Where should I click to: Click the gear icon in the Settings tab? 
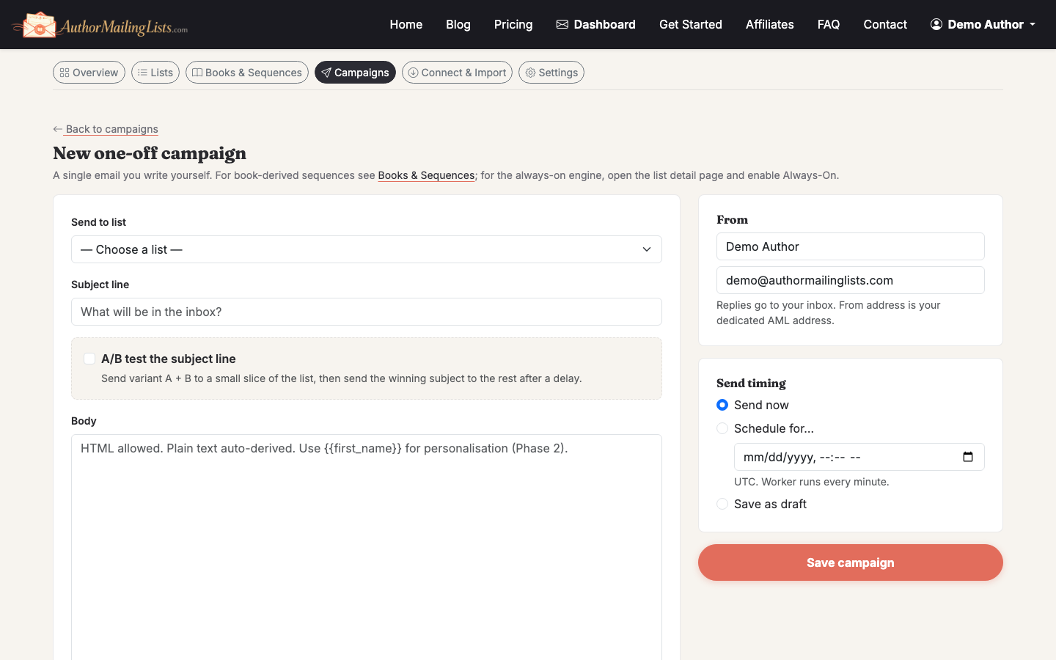(x=530, y=73)
